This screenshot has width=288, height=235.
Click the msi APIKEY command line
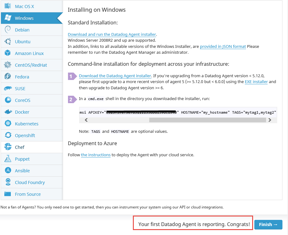point(178,112)
